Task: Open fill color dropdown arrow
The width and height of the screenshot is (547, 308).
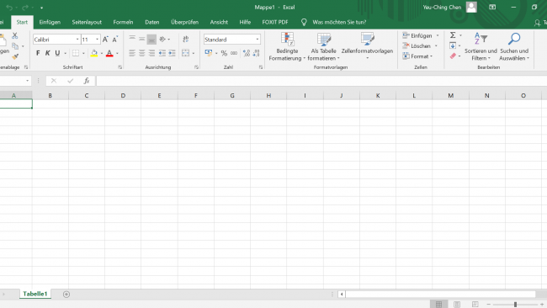Action: [102, 53]
